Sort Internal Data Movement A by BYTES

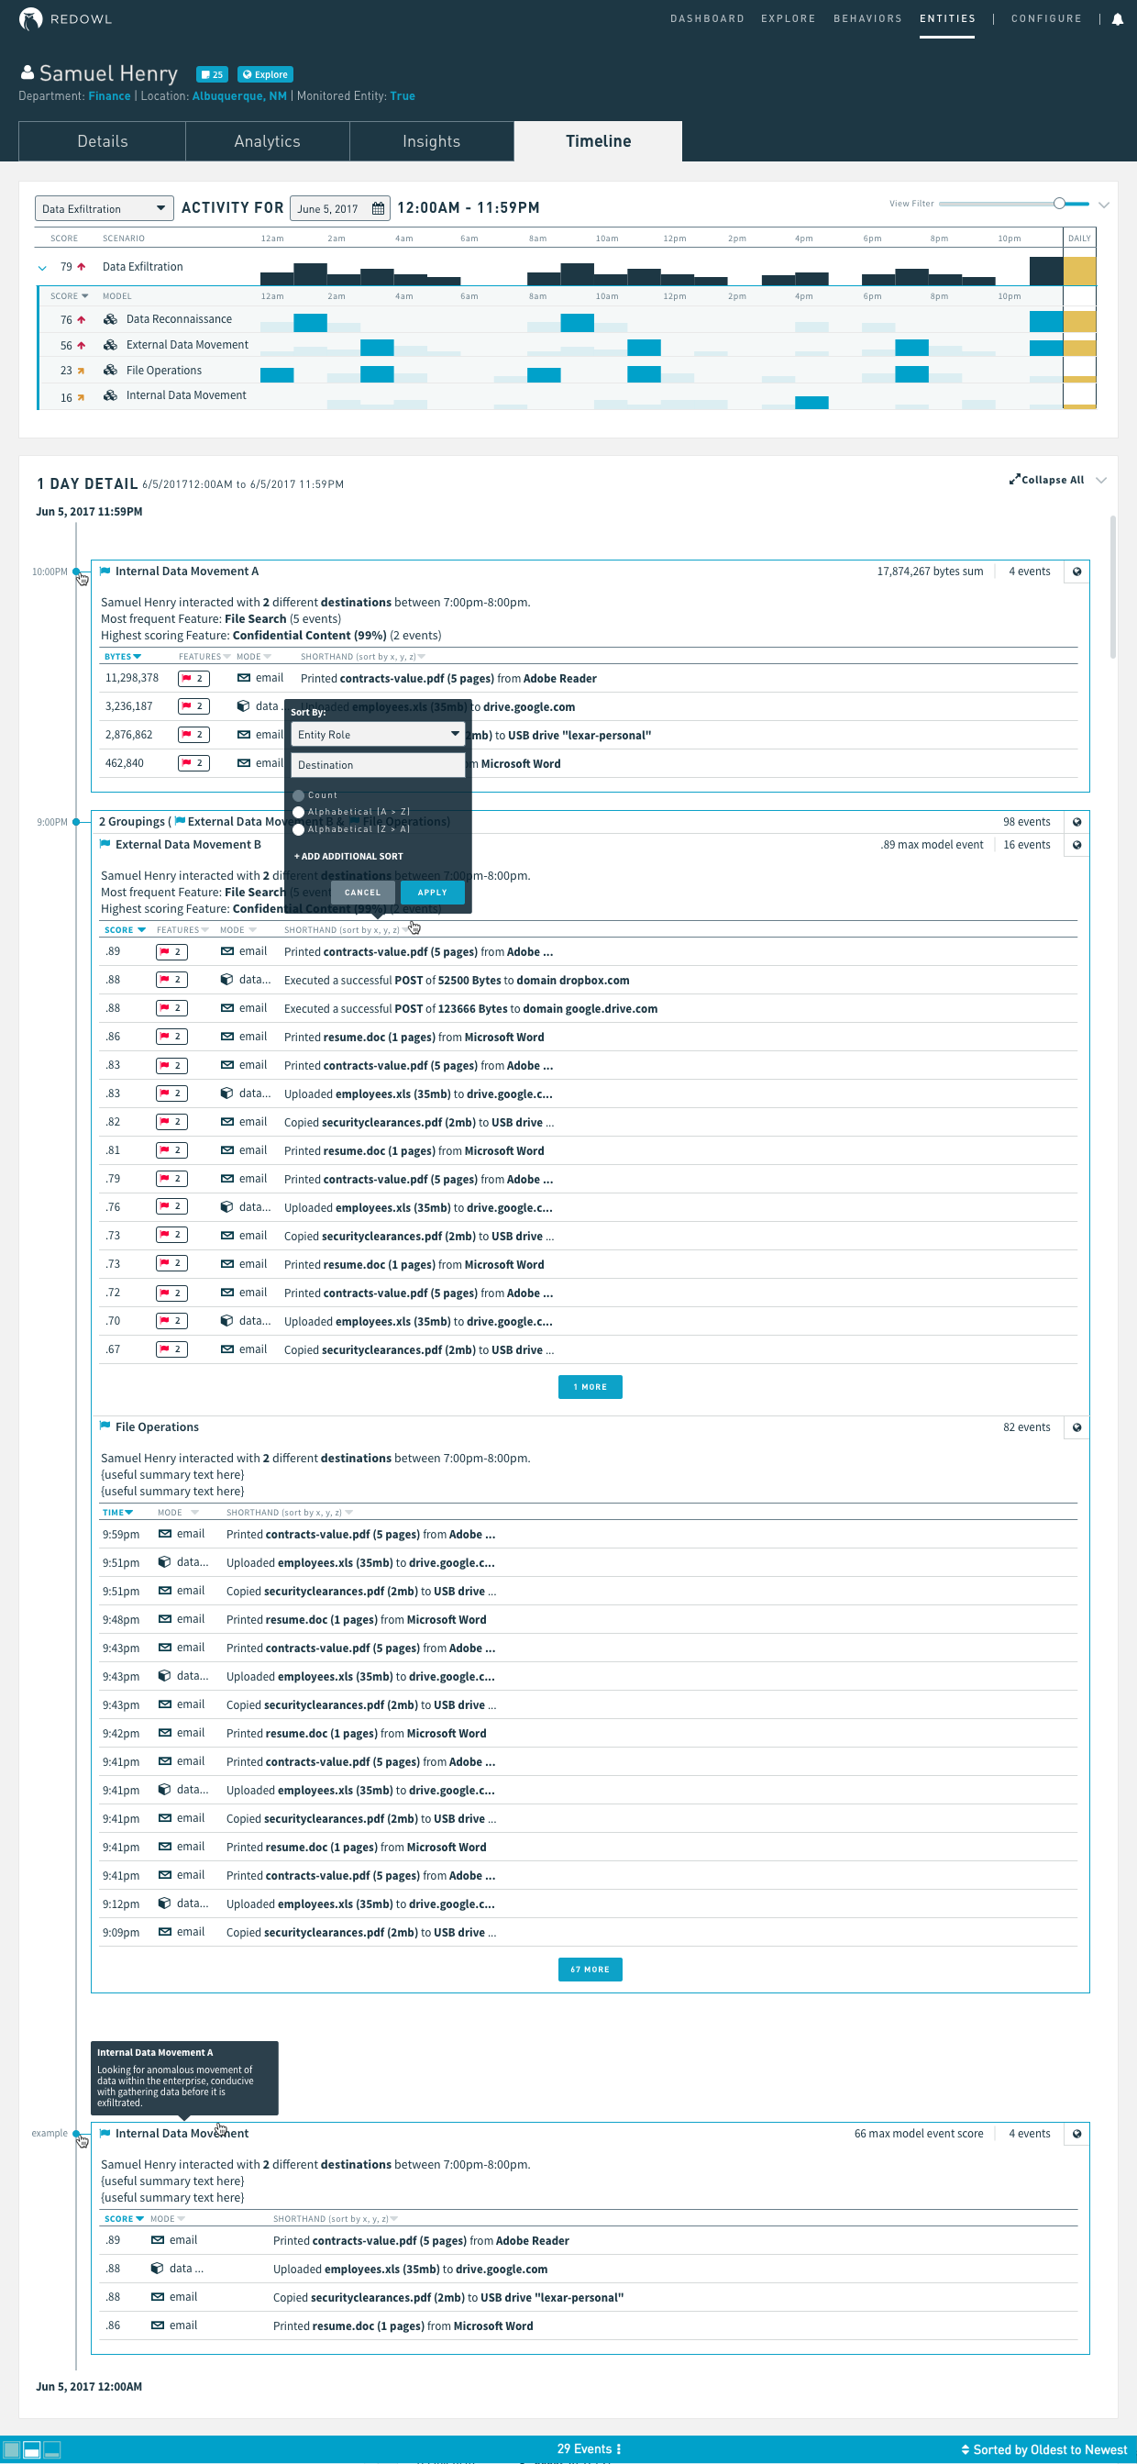(x=122, y=657)
